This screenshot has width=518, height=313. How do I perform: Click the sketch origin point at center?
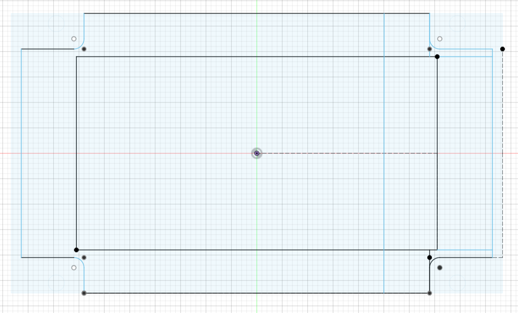coord(257,153)
